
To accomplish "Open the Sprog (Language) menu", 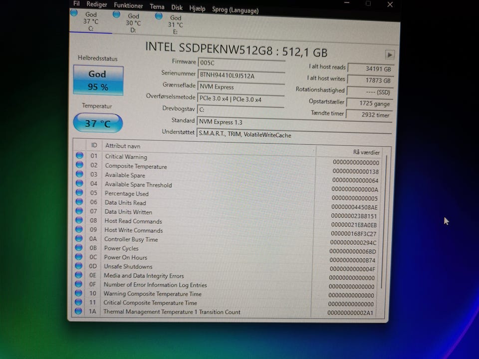I will pos(235,10).
